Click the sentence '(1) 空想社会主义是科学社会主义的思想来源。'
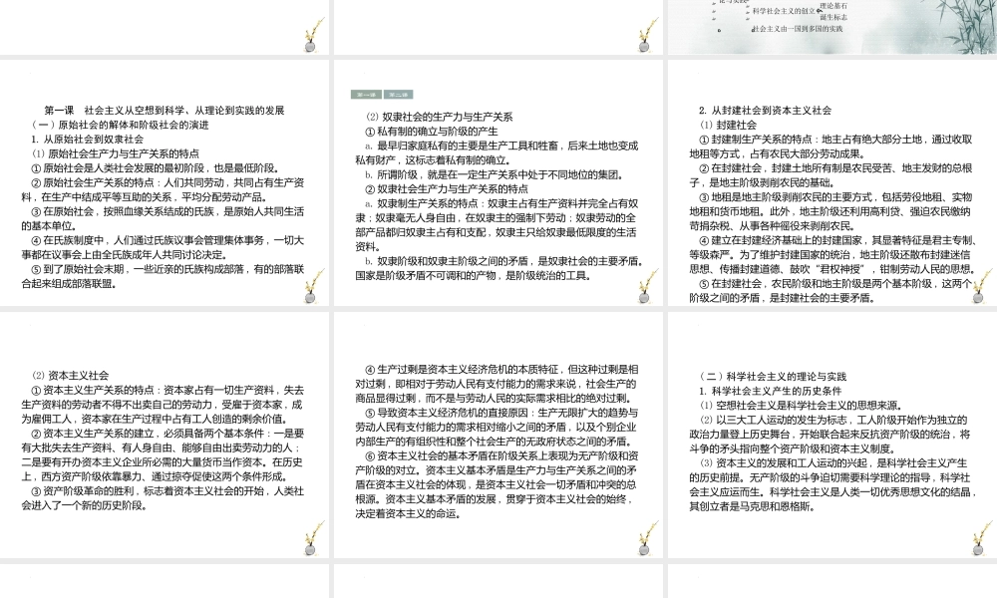The image size is (997, 598). point(801,406)
